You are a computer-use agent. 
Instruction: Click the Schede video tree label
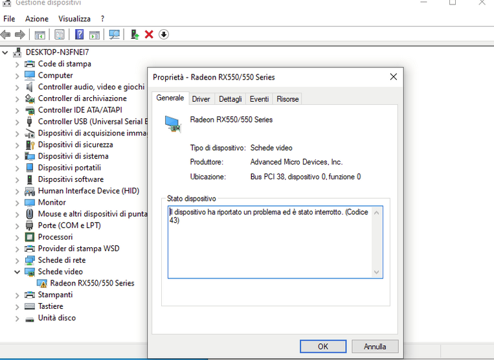60,271
